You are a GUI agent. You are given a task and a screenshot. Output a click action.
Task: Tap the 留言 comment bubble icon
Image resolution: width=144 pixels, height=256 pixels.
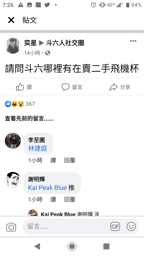tap(65, 87)
